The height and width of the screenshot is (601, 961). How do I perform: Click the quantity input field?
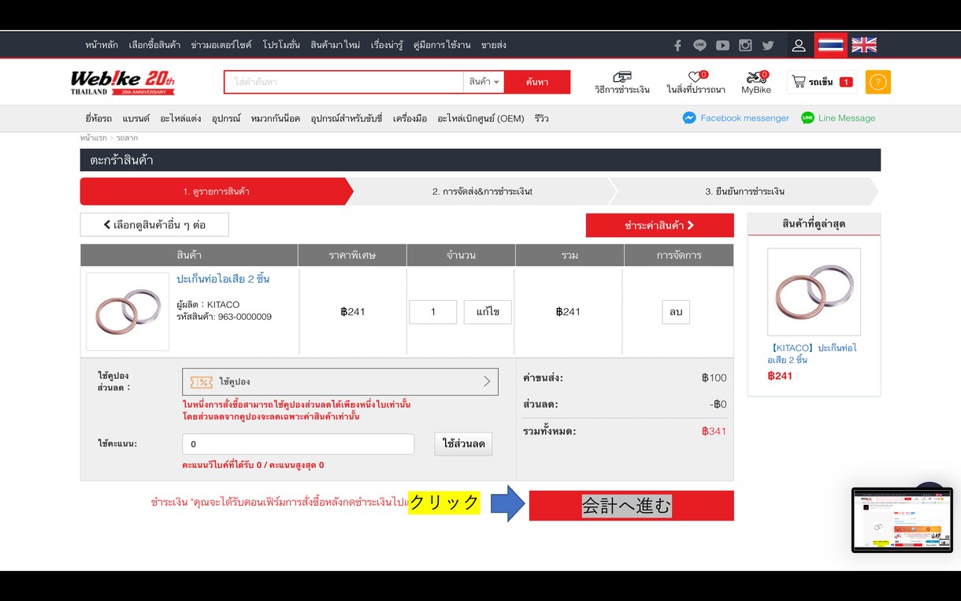tap(432, 312)
